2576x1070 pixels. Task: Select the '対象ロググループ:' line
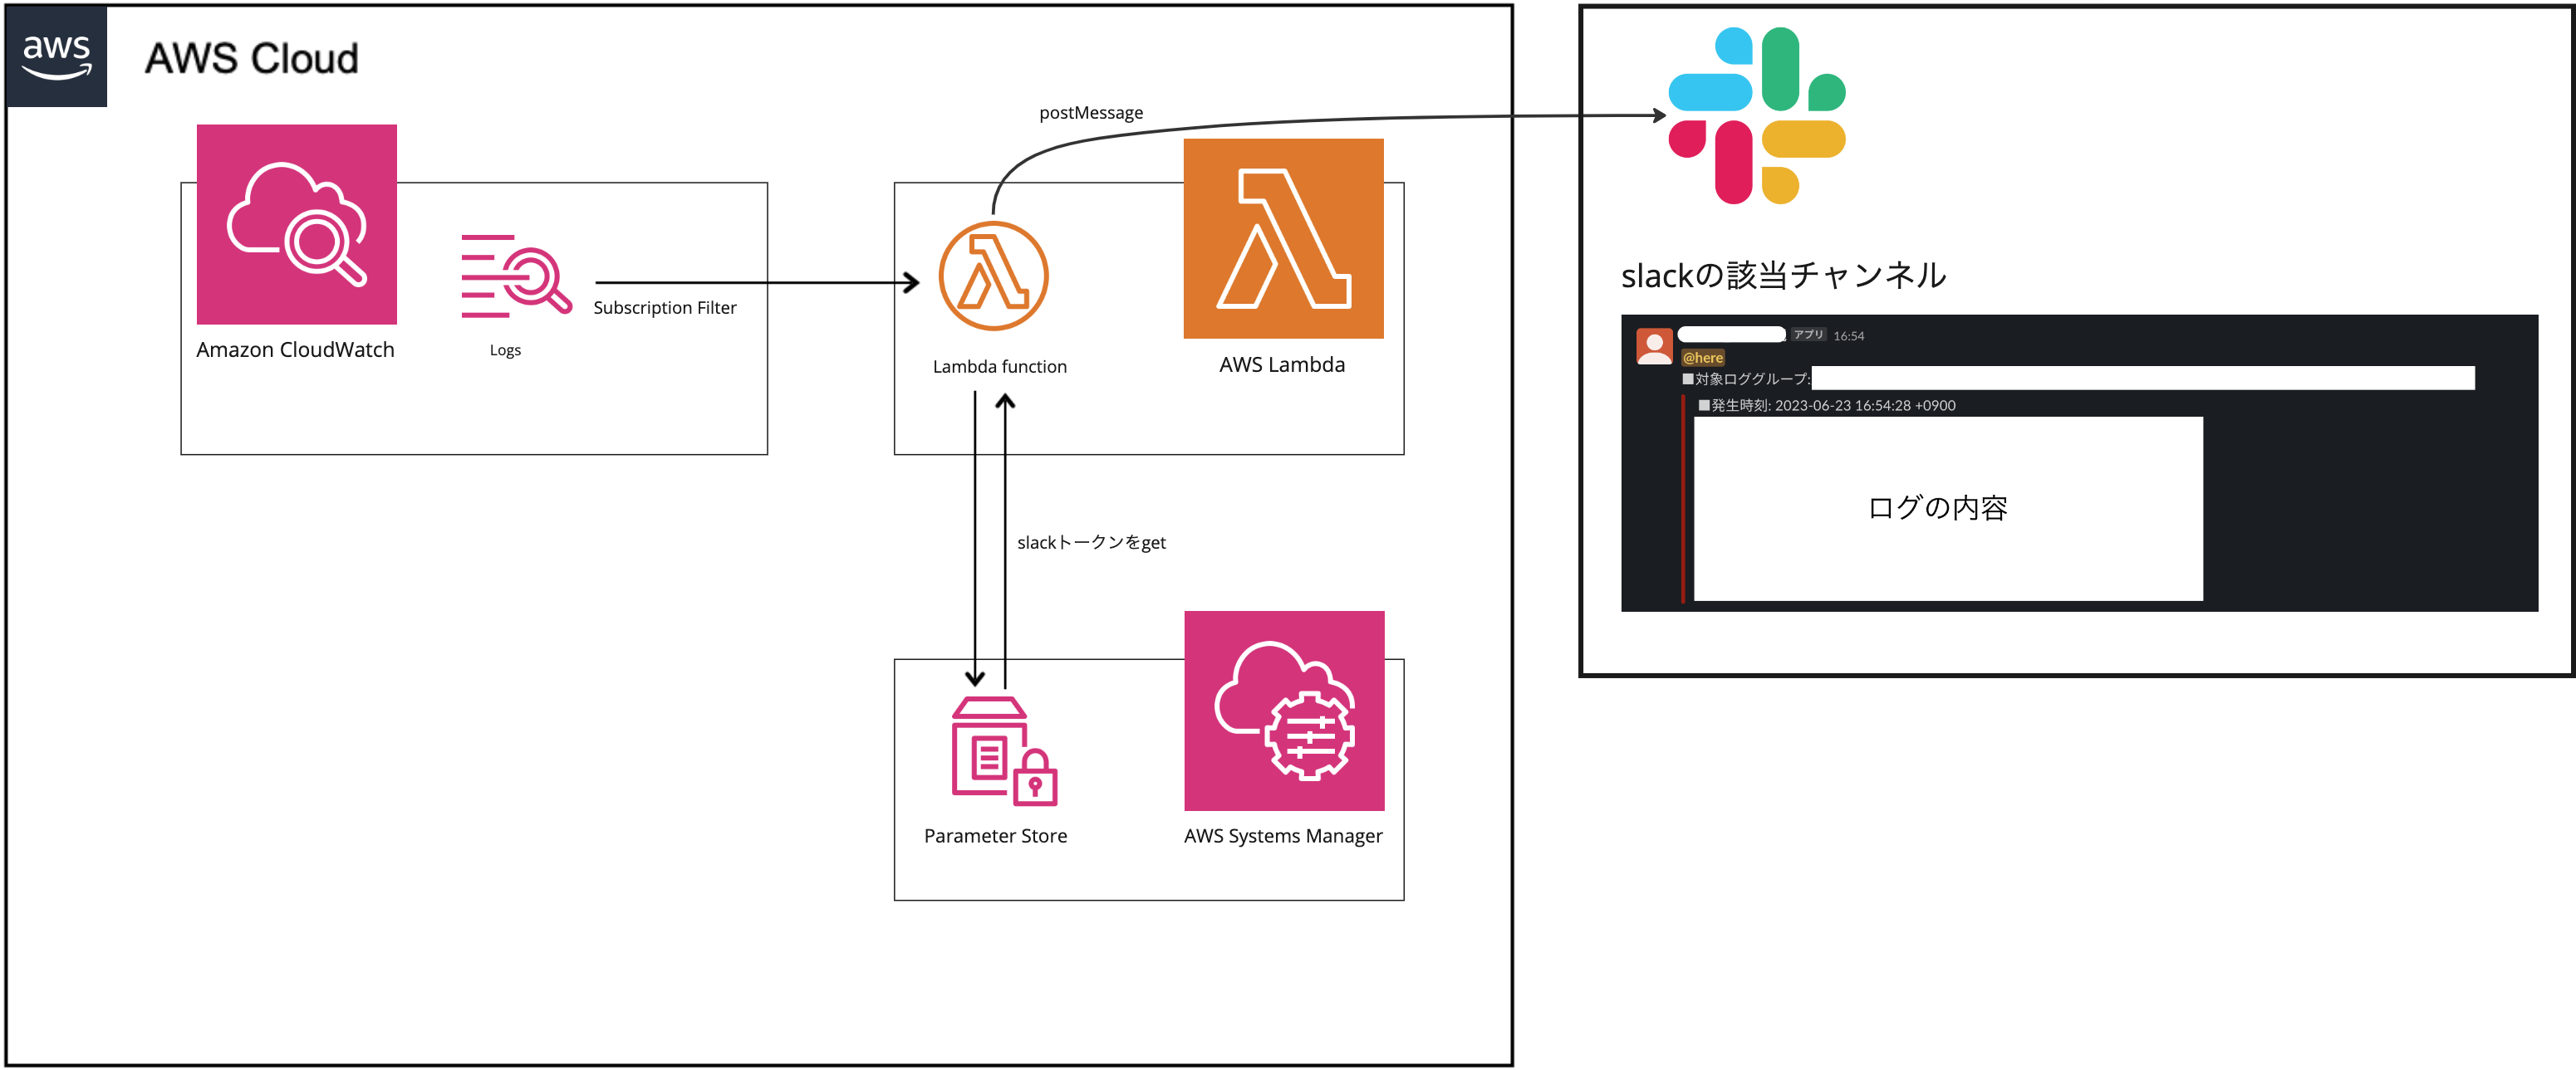pos(1746,379)
